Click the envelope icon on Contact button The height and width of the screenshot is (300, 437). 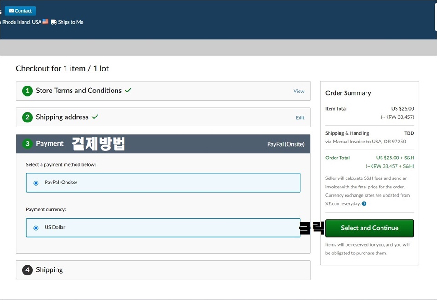(11, 10)
